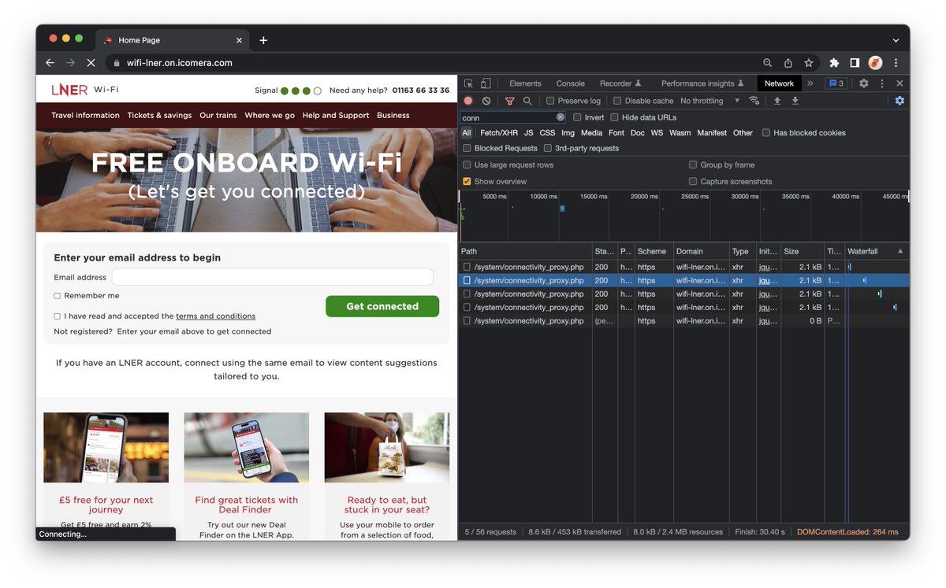Viewport: 946px width, 588px height.
Task: Share this page icon
Action: click(x=788, y=63)
